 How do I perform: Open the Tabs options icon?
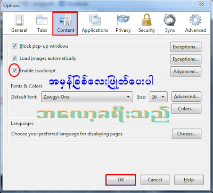click(x=42, y=23)
